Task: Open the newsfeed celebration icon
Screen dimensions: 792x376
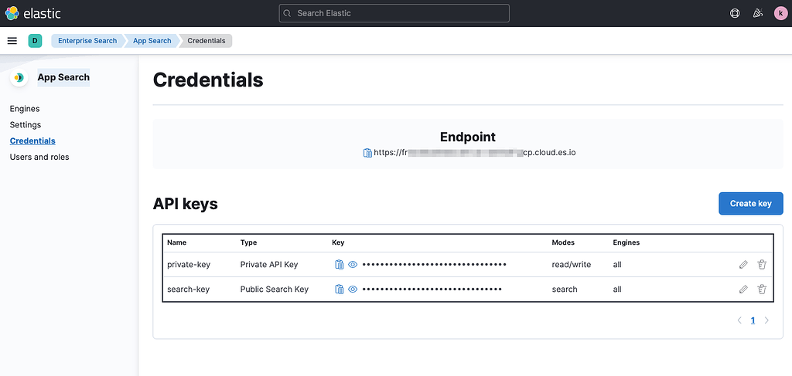Action: (x=758, y=13)
